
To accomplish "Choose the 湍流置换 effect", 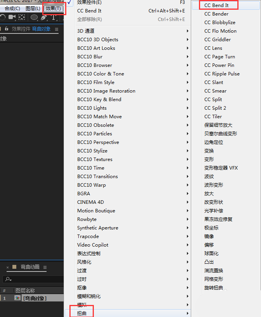I will (x=214, y=270).
